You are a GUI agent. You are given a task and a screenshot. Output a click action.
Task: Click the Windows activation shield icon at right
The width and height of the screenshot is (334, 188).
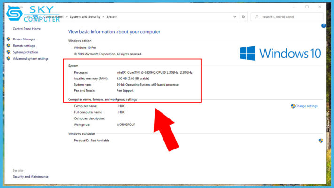pyautogui.click(x=321, y=141)
